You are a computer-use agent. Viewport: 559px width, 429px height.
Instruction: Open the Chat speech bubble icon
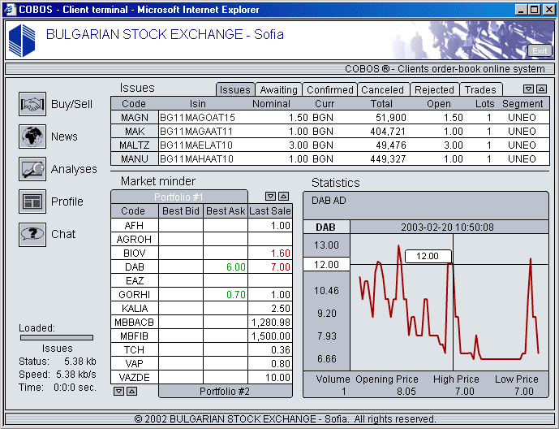tap(32, 234)
